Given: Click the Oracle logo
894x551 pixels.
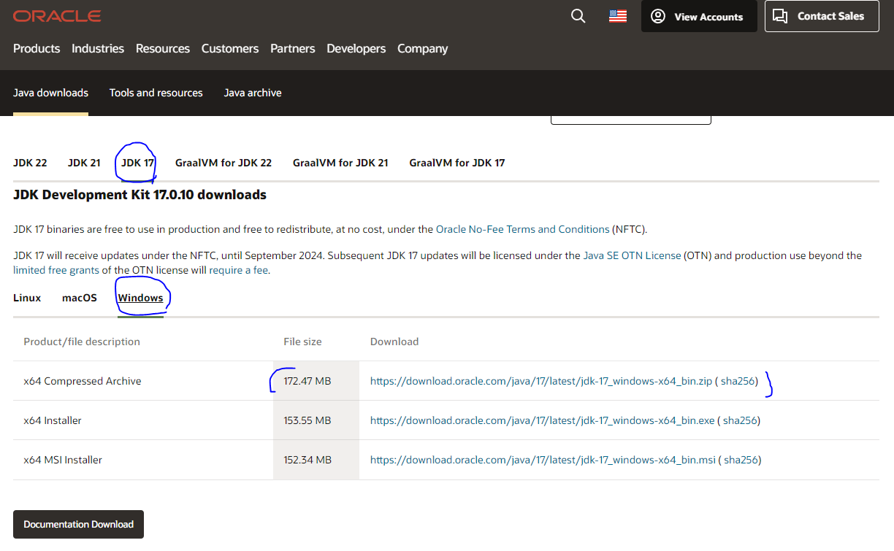Looking at the screenshot, I should pos(57,16).
